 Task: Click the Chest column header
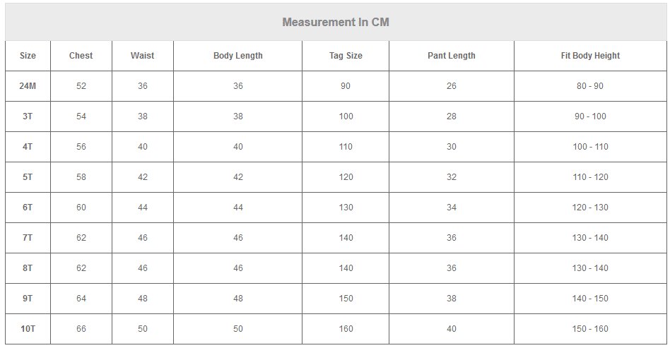click(x=81, y=56)
